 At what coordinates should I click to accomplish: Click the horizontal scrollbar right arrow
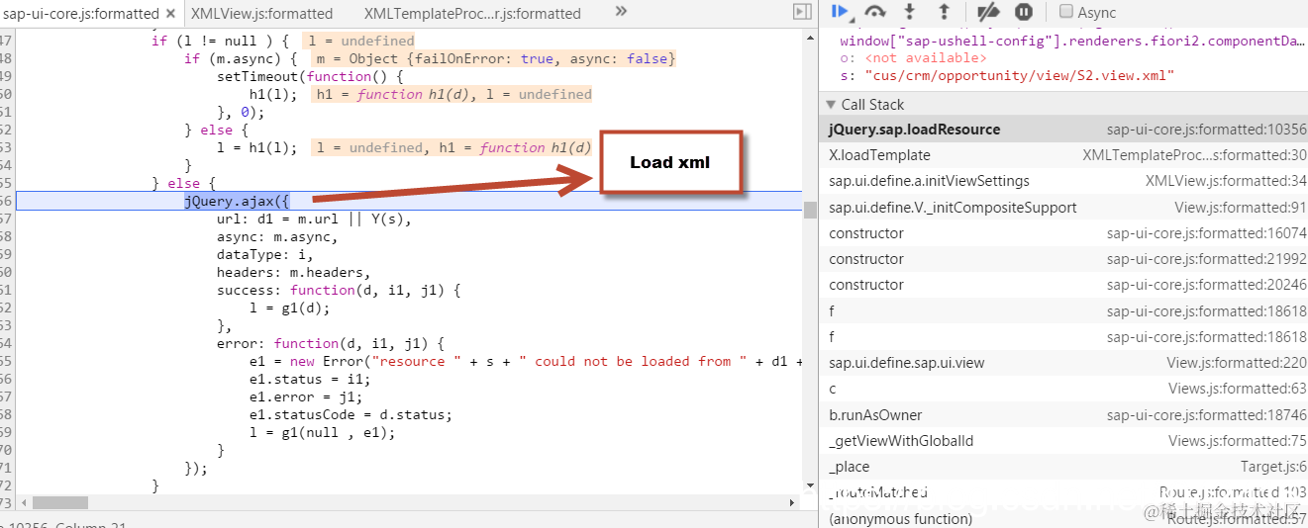793,503
